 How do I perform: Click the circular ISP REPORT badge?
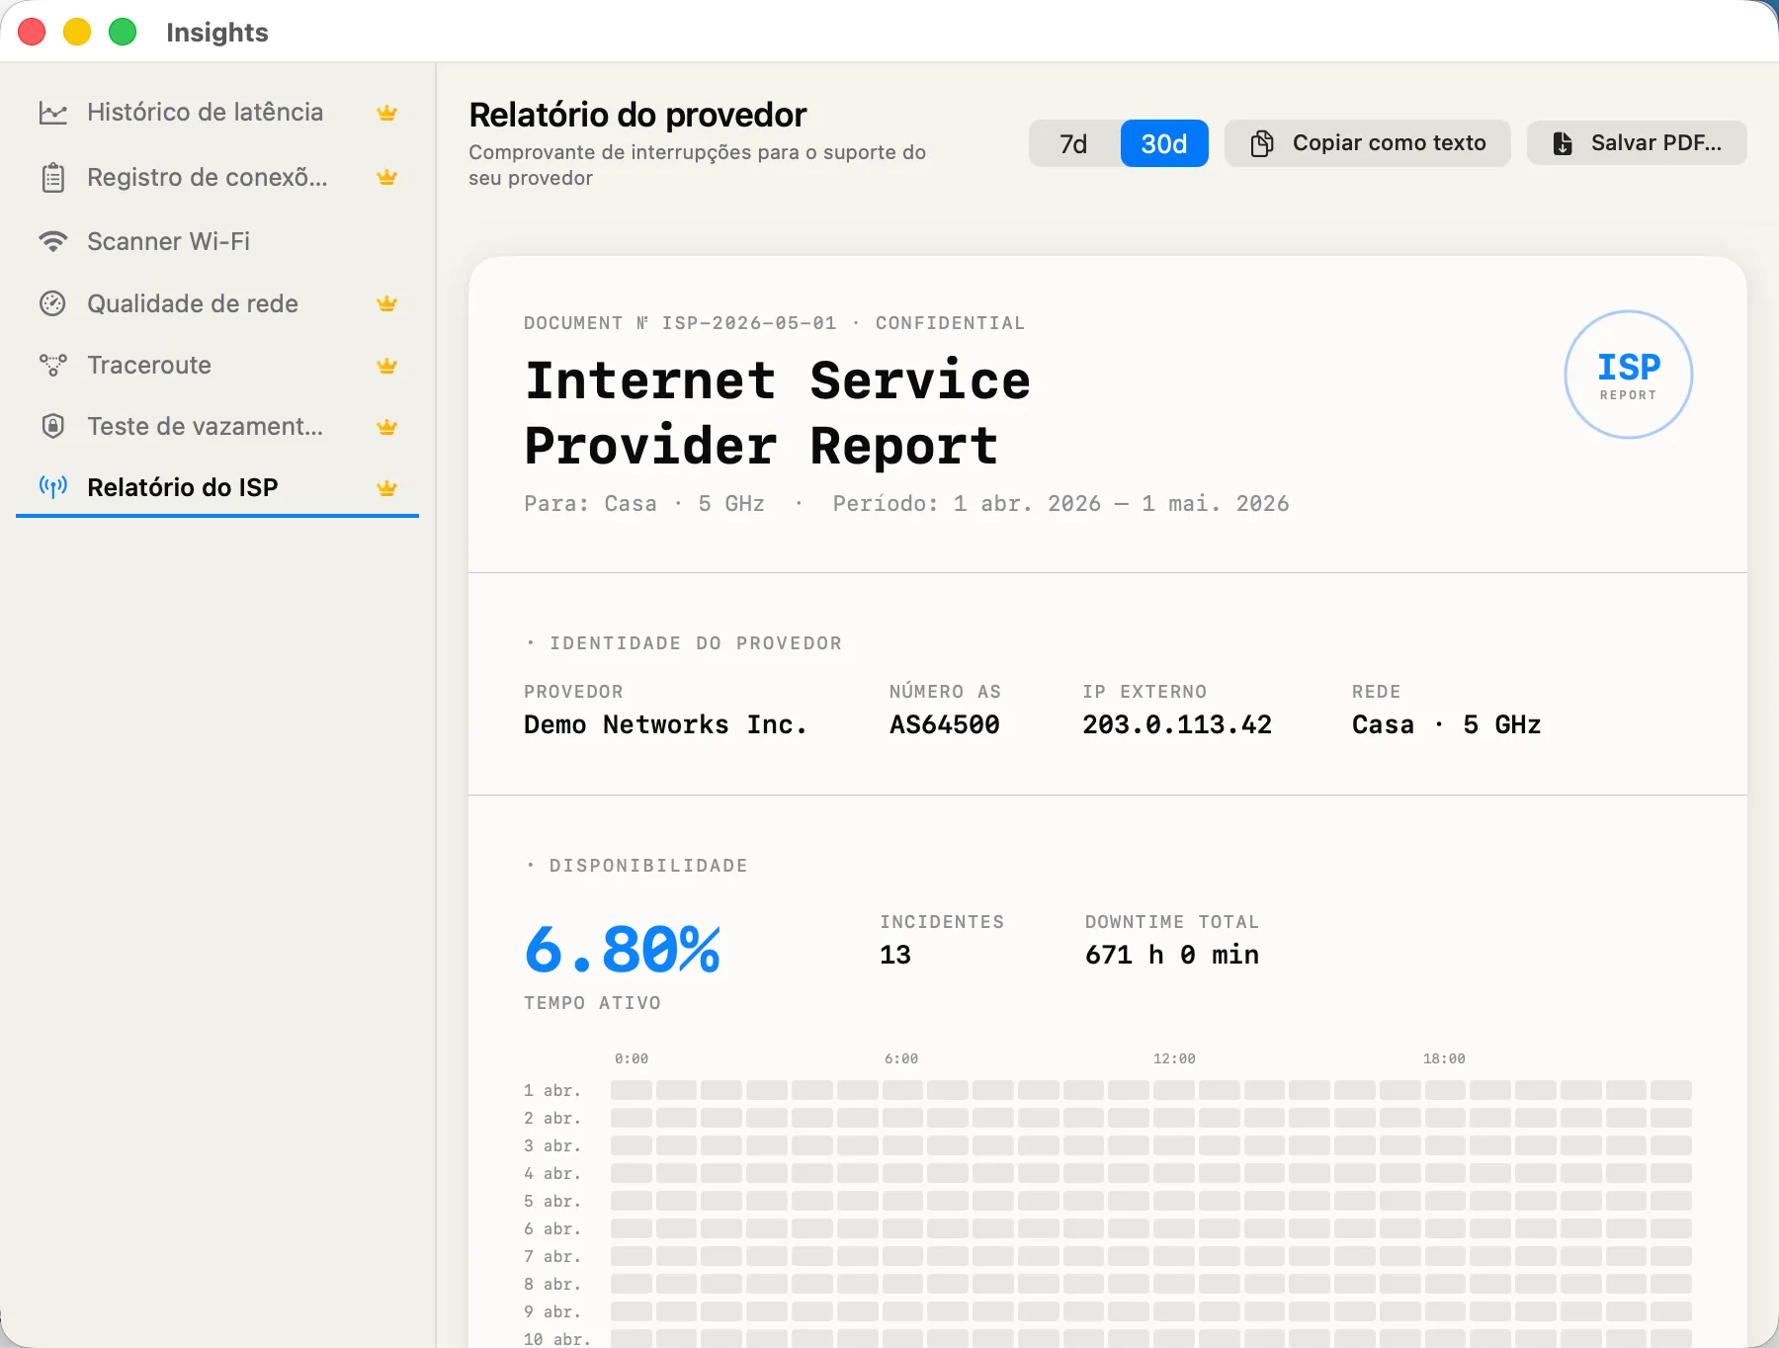pyautogui.click(x=1628, y=375)
